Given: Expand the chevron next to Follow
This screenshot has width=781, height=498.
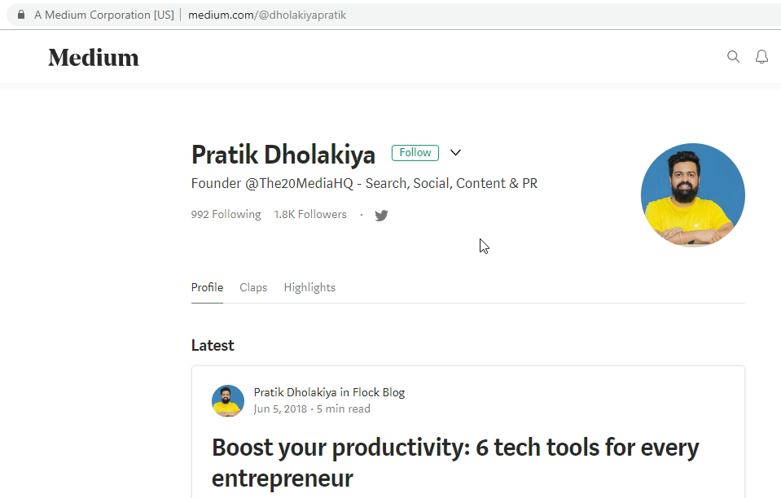Looking at the screenshot, I should click(455, 153).
